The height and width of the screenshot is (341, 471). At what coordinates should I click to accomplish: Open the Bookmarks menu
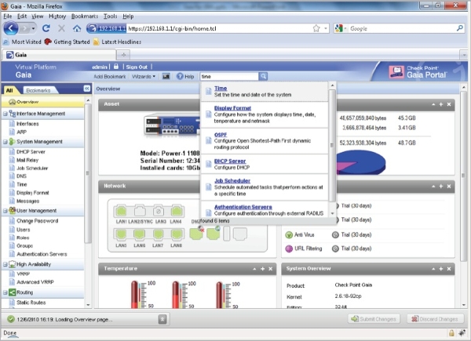[x=85, y=16]
